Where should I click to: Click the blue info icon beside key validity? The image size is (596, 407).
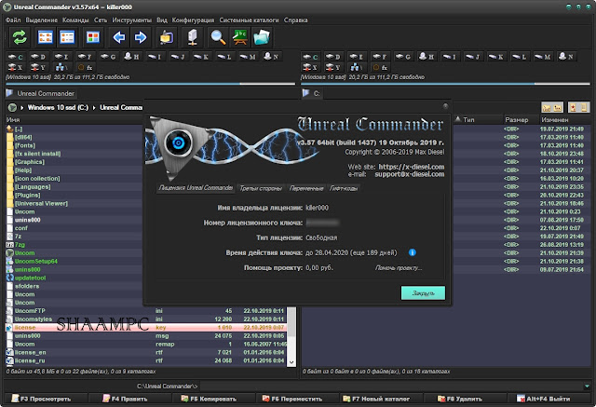(413, 252)
